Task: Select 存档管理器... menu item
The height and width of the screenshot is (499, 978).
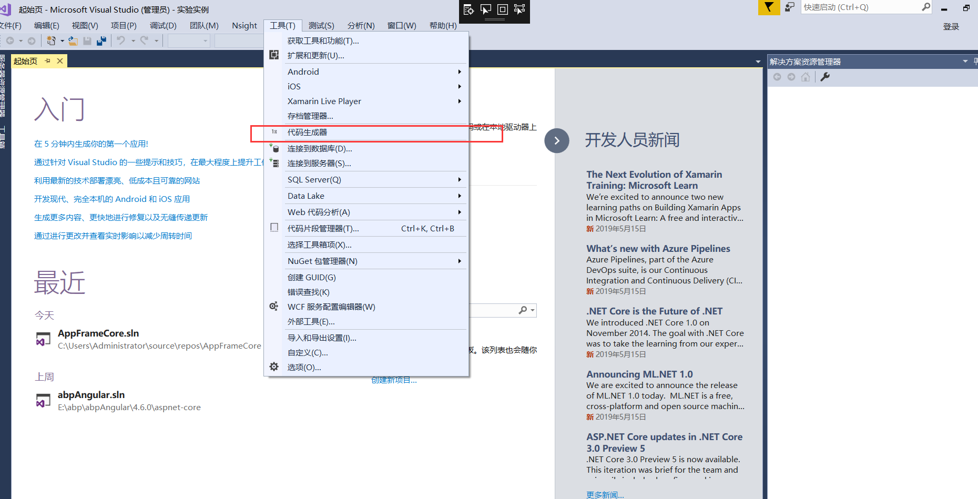Action: (x=366, y=116)
